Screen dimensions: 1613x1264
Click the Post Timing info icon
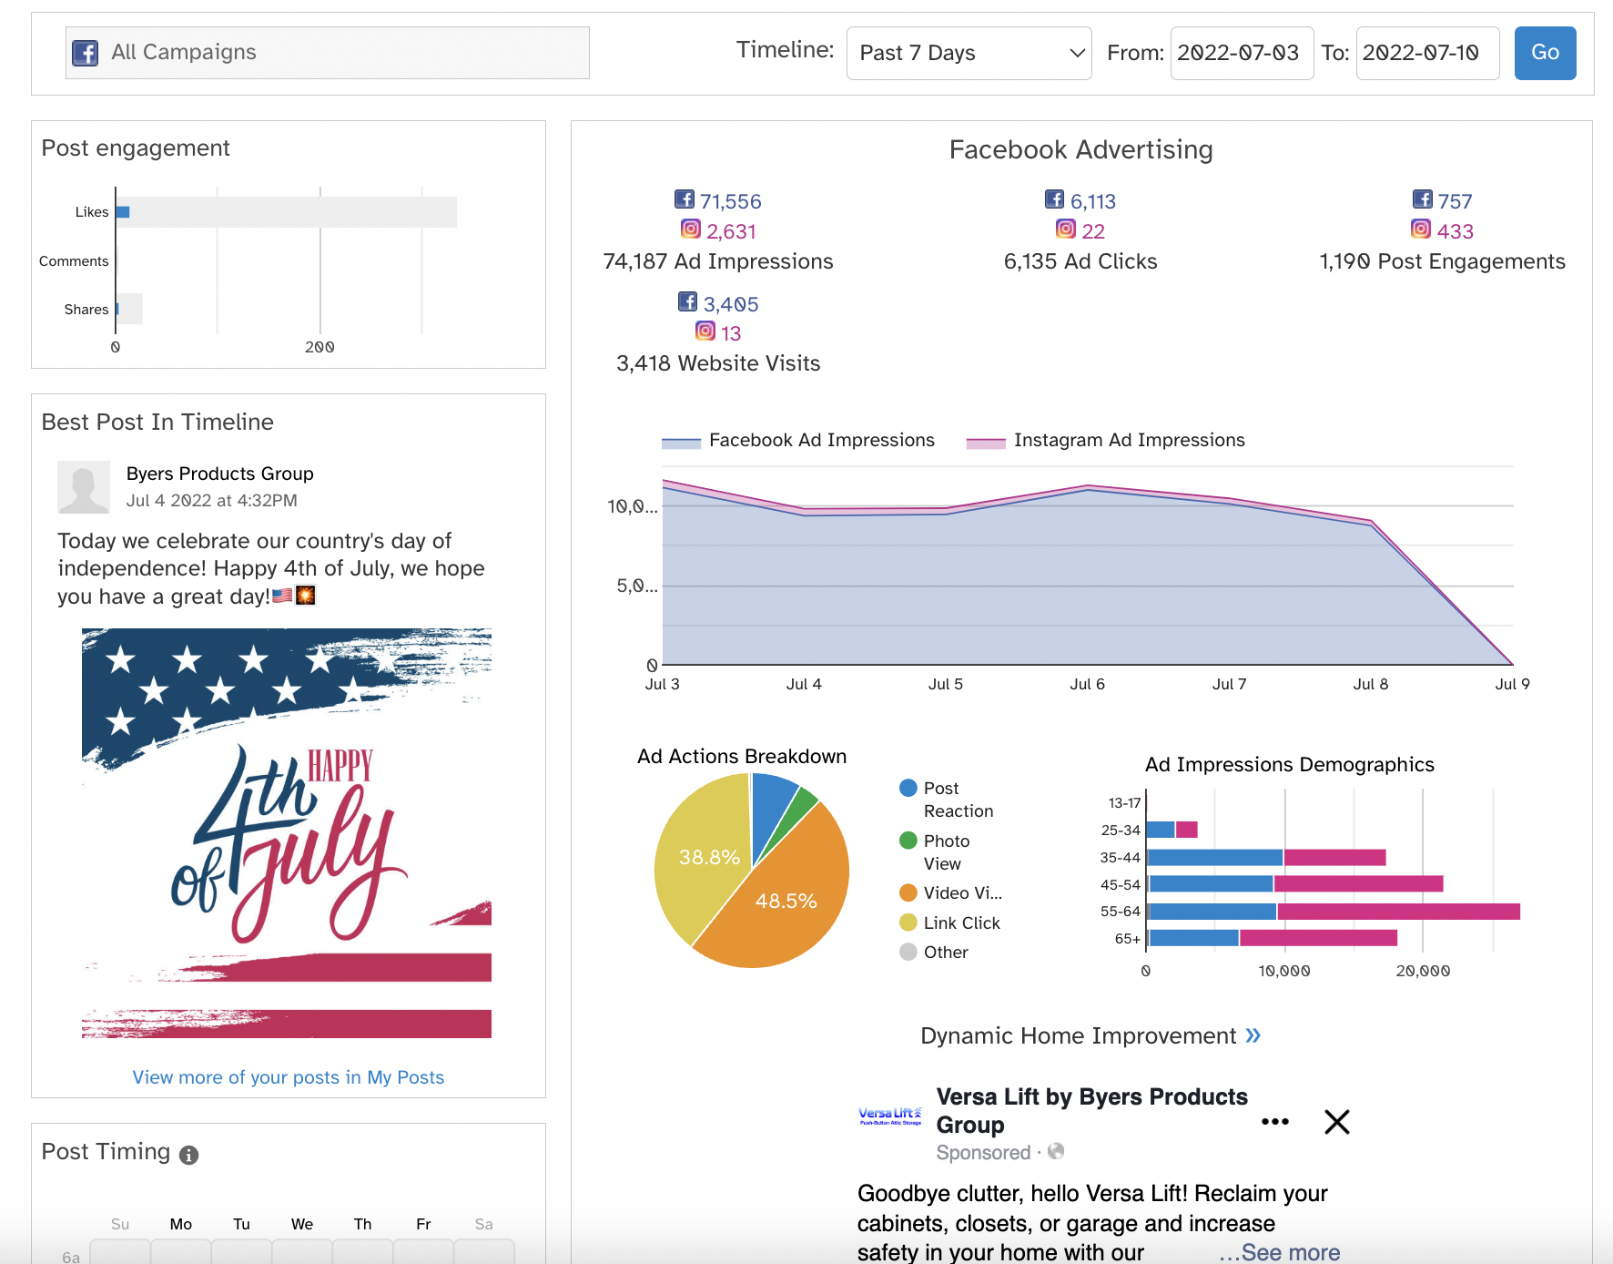click(188, 1155)
